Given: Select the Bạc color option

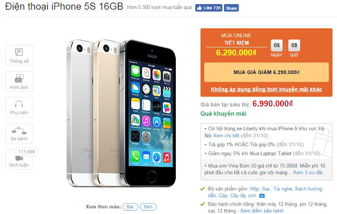Looking at the screenshot, I should [130, 207].
